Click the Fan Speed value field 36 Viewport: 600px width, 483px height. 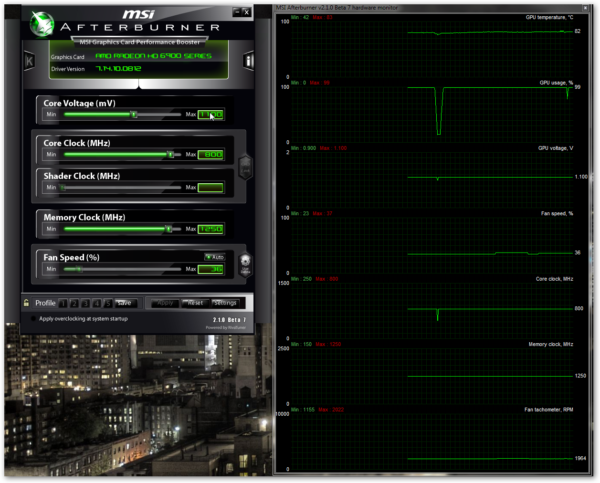coord(211,269)
